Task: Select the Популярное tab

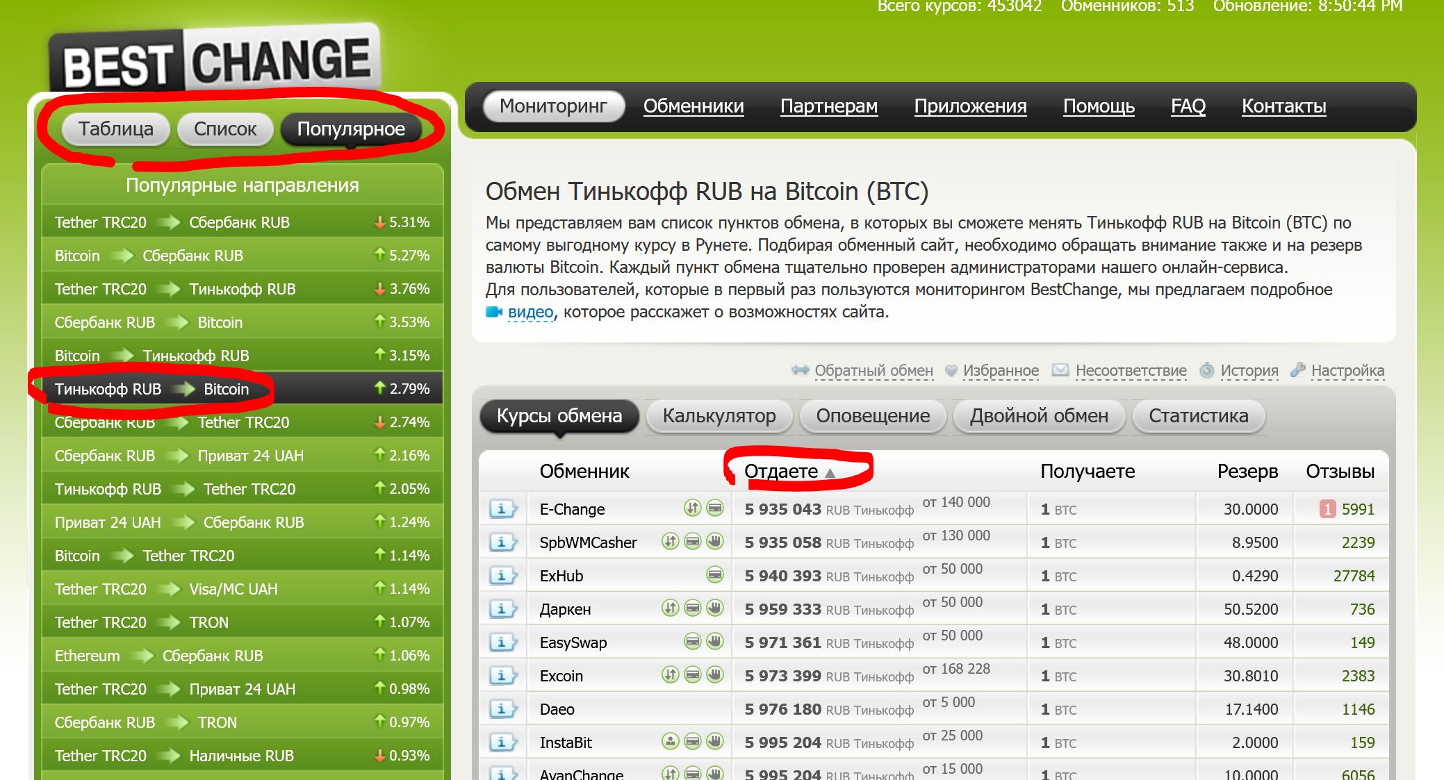Action: tap(351, 129)
